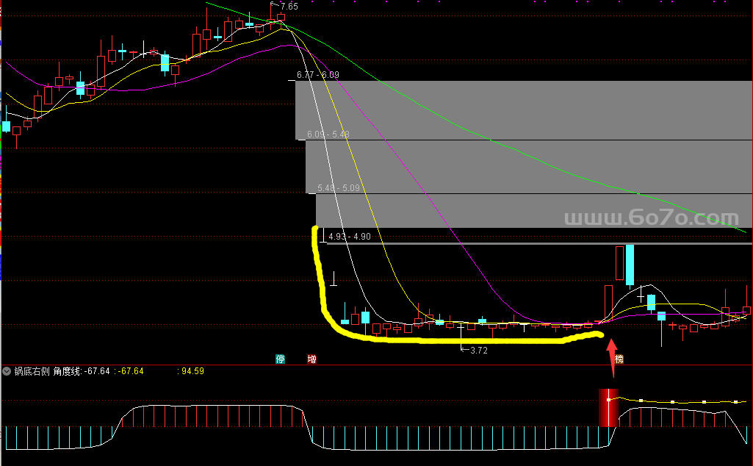Select the 6.77 - 6.09 gap zone label
753x466 pixels.
[x=317, y=75]
